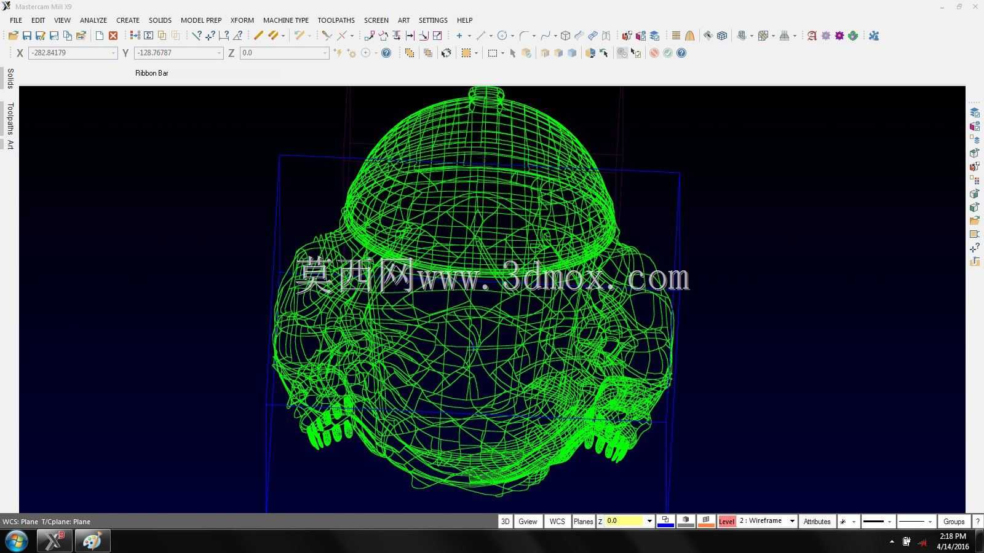984x553 pixels.
Task: Click the regenerate/refresh display icon
Action: (x=446, y=53)
